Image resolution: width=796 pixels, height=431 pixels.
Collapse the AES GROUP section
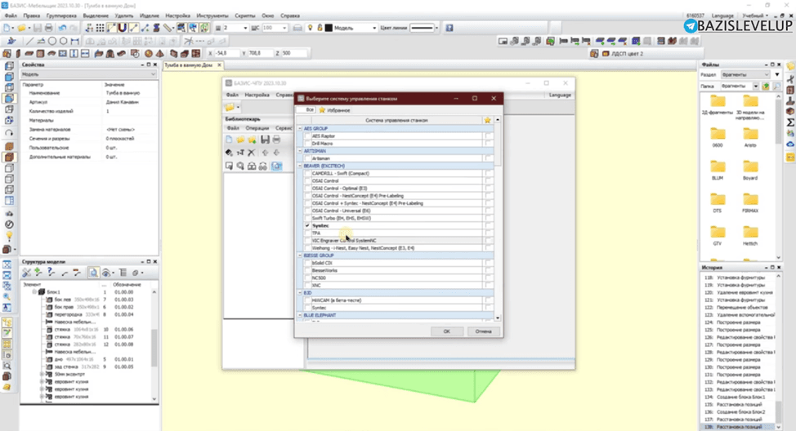coord(300,129)
